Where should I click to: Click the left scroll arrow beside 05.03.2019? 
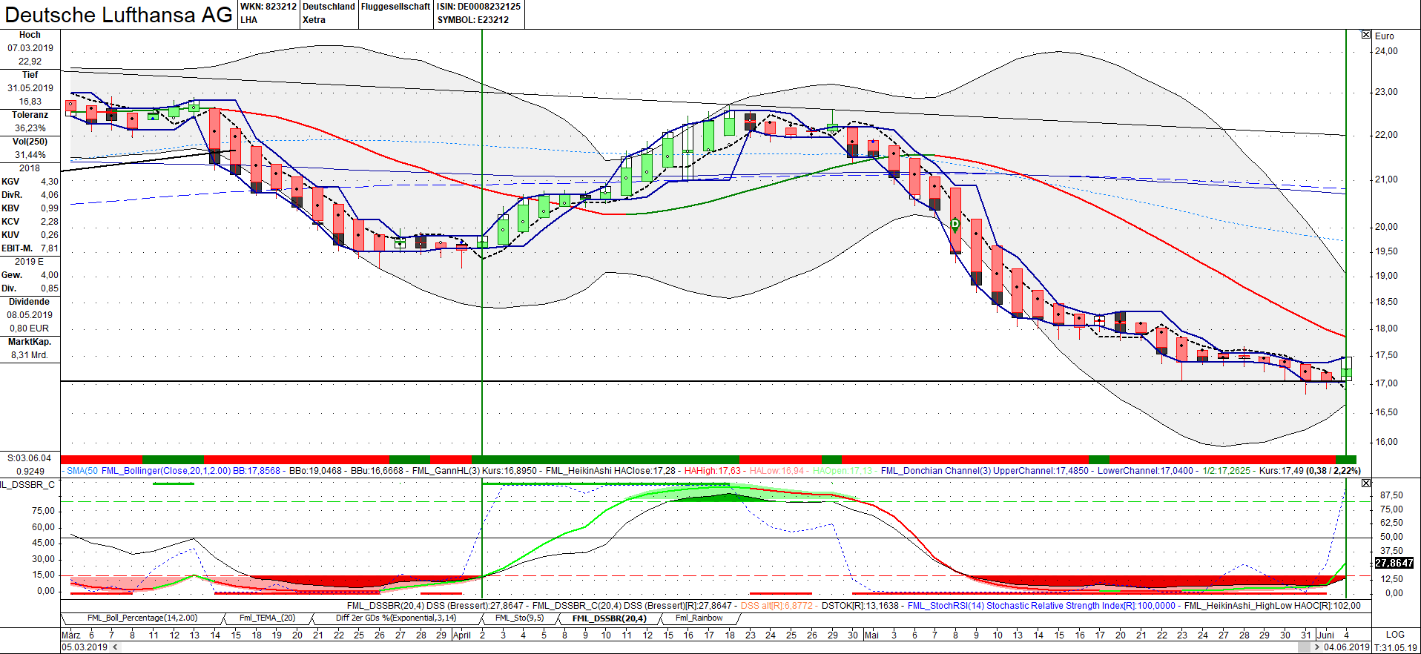(x=114, y=647)
